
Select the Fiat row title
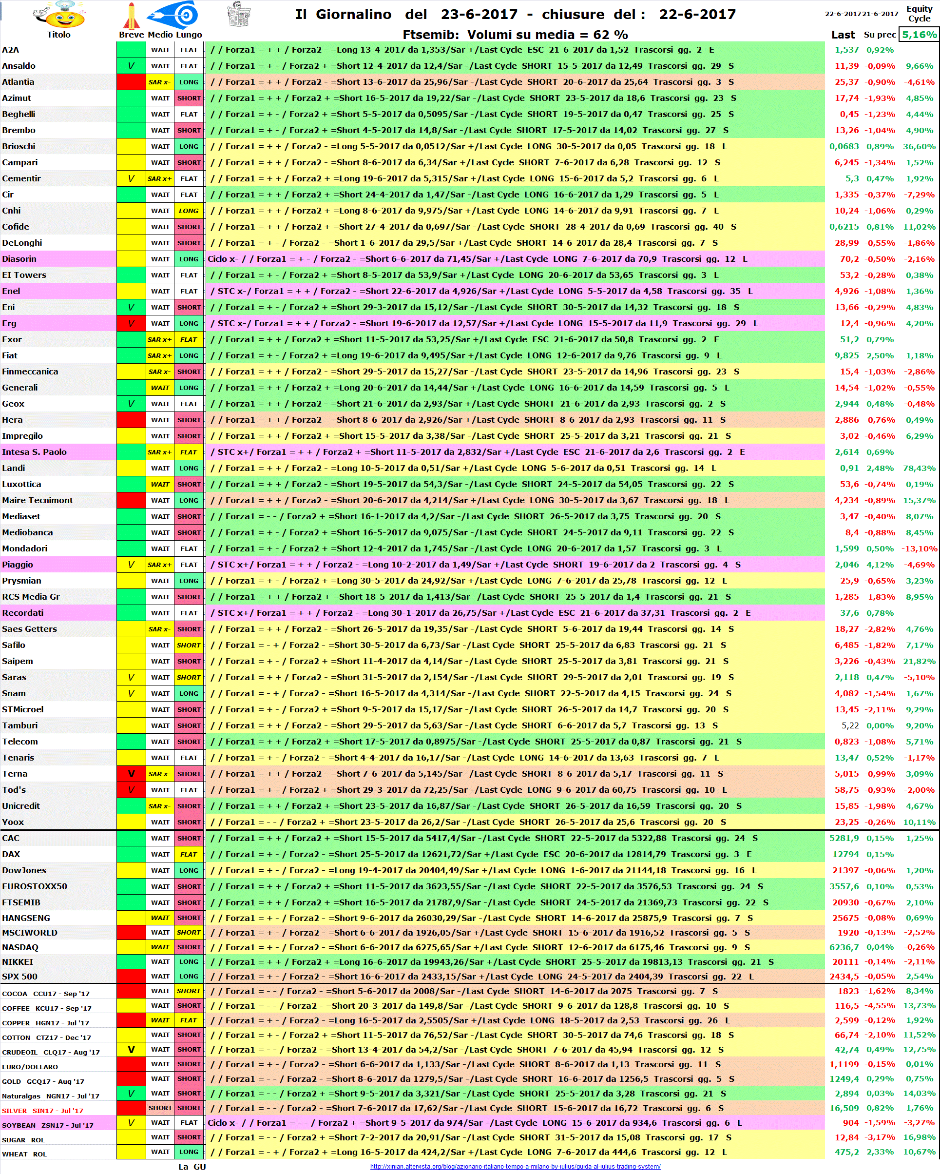click(x=10, y=355)
